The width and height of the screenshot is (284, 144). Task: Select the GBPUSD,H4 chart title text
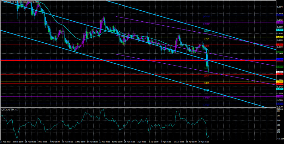pyautogui.click(x=9, y=2)
